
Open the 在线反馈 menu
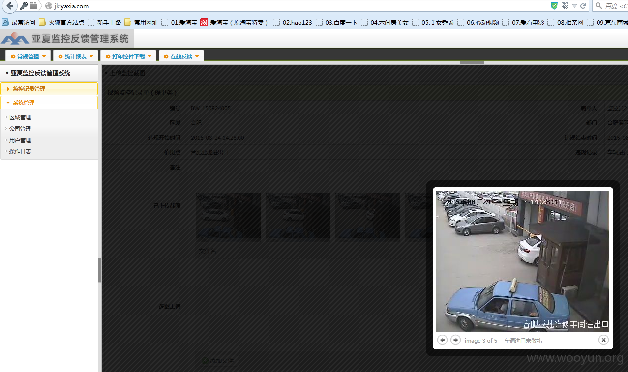point(181,57)
